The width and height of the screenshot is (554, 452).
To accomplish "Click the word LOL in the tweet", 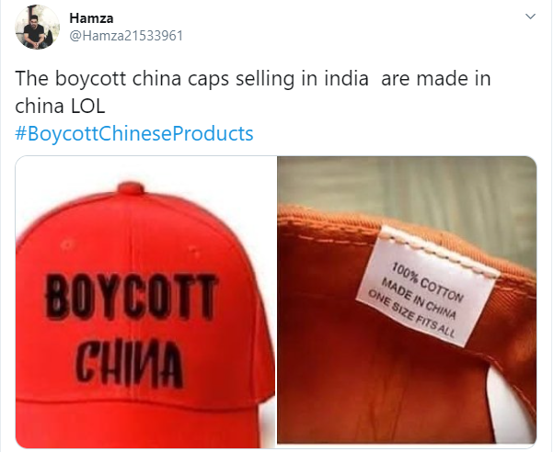I will 87,106.
